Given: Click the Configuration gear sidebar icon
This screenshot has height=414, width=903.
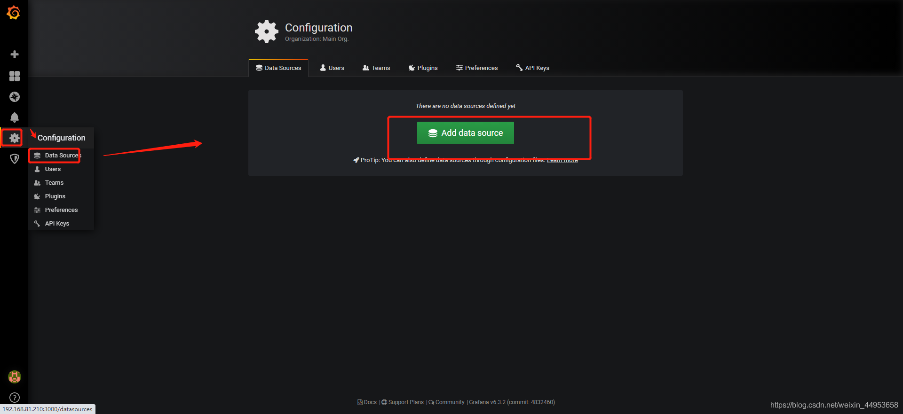Looking at the screenshot, I should click(15, 138).
